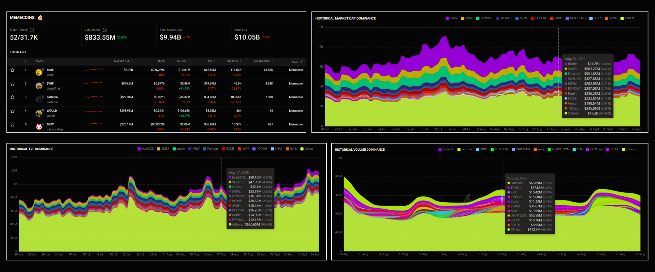The height and width of the screenshot is (272, 655).
Task: Click the $833.55M 24h volume figure
Action: [x=100, y=37]
